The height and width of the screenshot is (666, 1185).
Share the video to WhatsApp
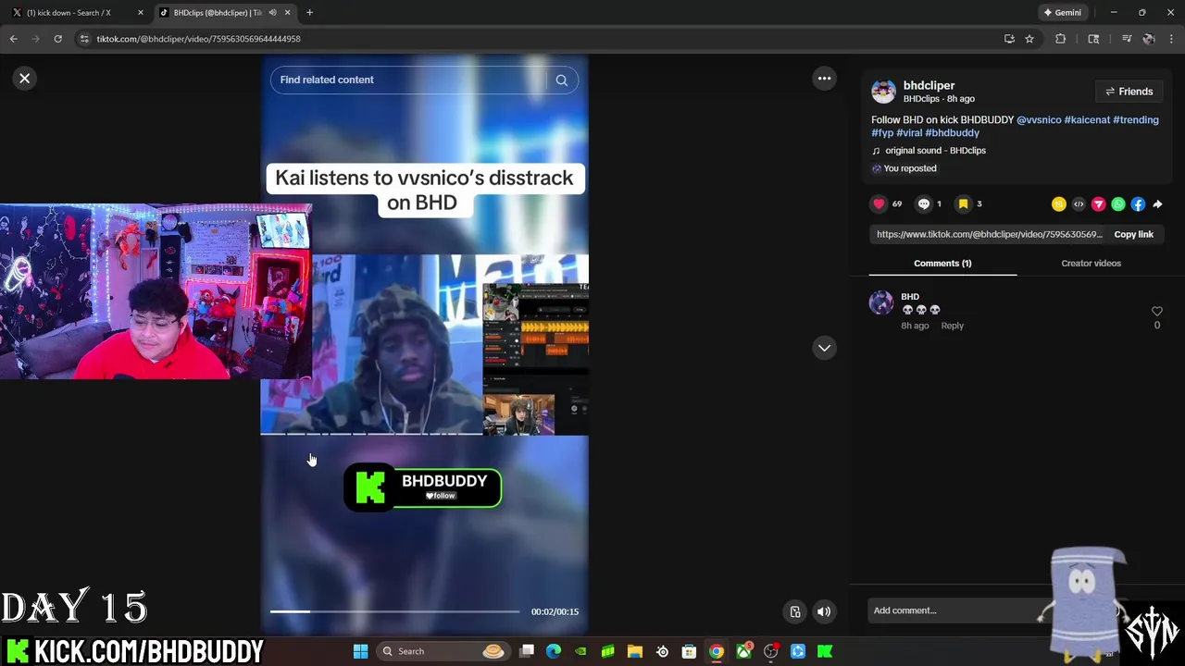pyautogui.click(x=1118, y=204)
